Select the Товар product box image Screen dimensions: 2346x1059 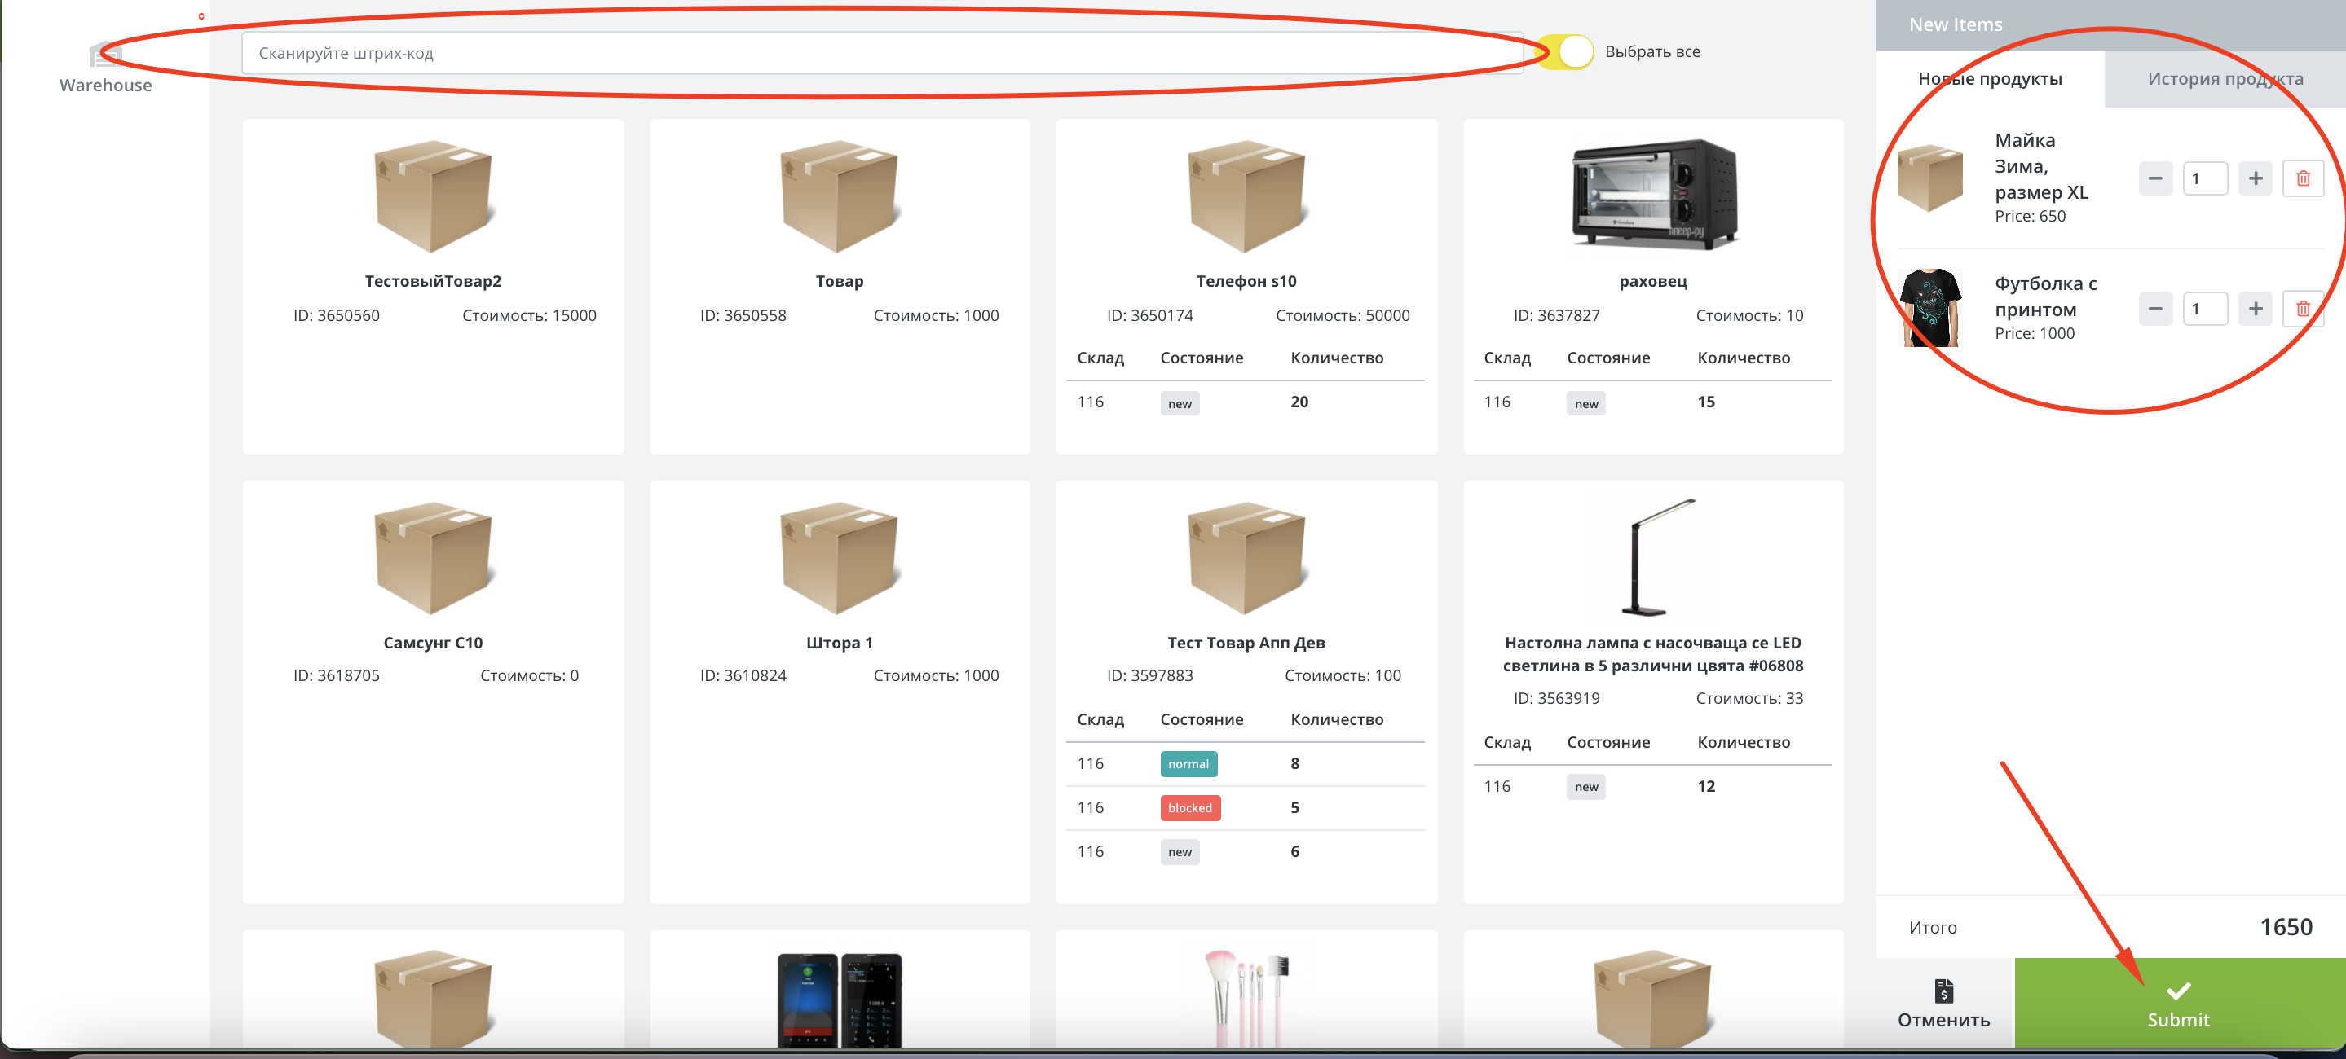(840, 196)
